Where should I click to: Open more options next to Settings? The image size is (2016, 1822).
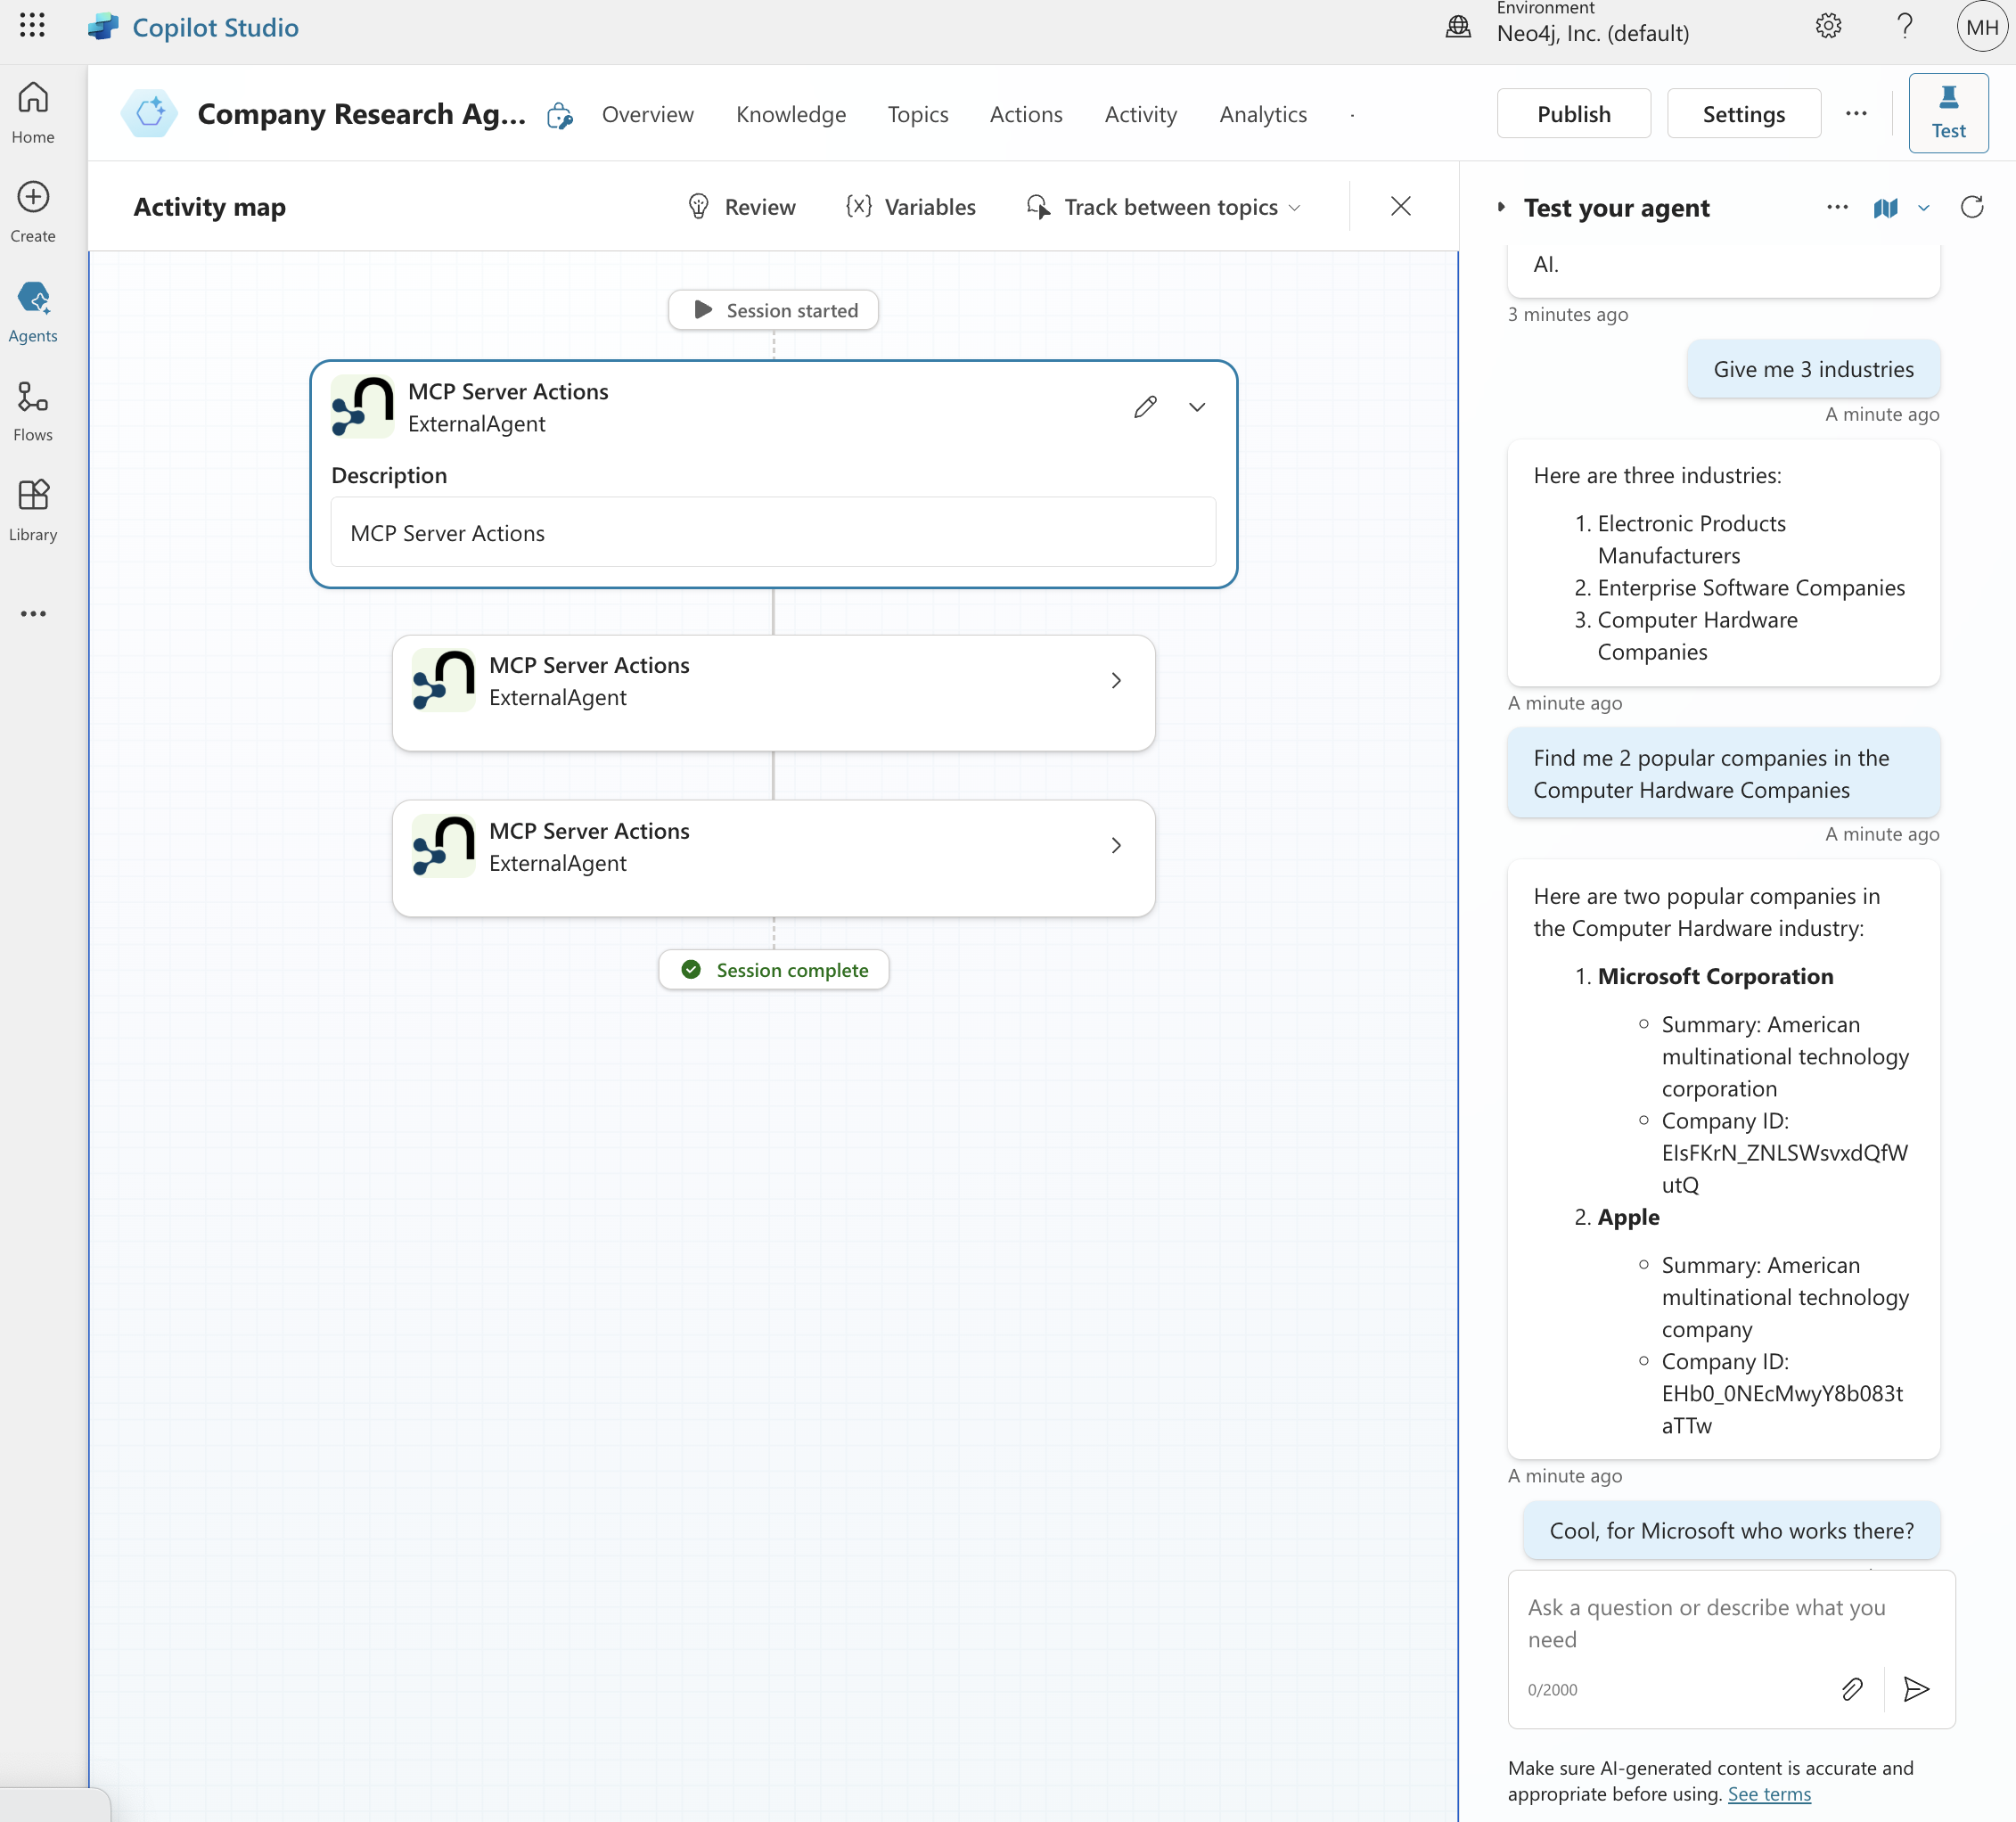(x=1856, y=114)
